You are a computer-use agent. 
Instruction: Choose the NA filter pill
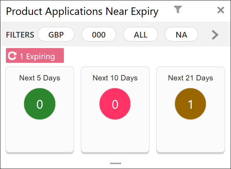coord(181,34)
